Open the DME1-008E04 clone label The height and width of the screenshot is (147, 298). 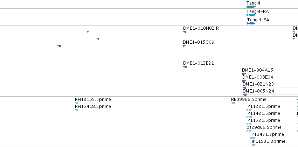coord(257,77)
